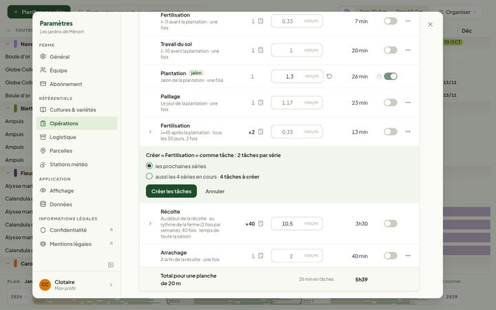Expand the Récolte row chevron
This screenshot has width=496, height=310.
click(150, 224)
